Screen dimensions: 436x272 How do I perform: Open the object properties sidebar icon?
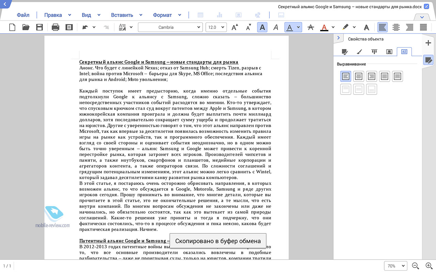click(x=428, y=60)
